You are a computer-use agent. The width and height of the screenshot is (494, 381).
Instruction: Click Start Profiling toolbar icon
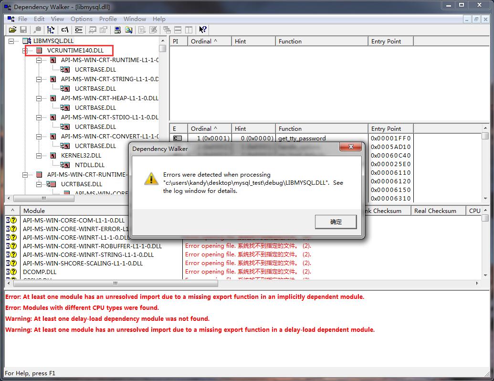pos(142,30)
